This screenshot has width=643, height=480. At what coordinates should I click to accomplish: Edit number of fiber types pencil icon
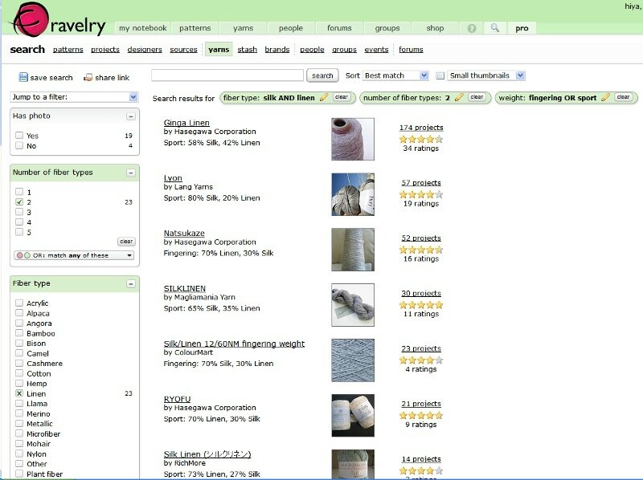(459, 97)
